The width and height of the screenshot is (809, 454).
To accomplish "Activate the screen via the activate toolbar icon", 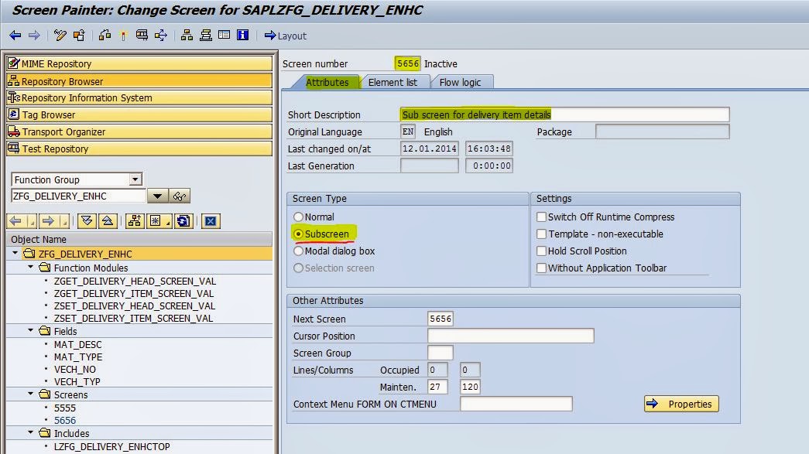I will (x=122, y=35).
